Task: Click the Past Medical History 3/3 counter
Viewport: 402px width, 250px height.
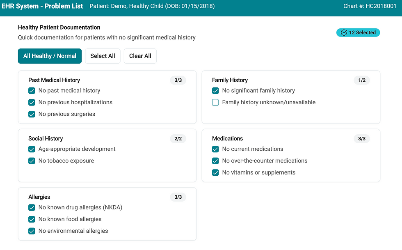Action: click(178, 80)
